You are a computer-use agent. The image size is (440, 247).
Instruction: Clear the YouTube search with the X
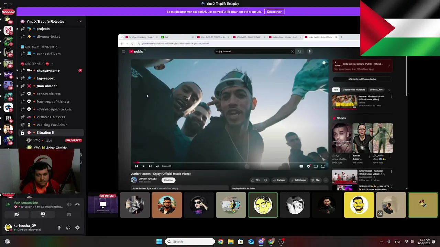292,51
